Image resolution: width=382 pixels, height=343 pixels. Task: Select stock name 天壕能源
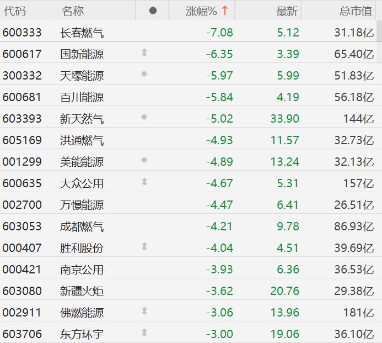click(x=82, y=76)
